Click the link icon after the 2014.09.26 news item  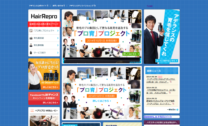click(x=171, y=82)
